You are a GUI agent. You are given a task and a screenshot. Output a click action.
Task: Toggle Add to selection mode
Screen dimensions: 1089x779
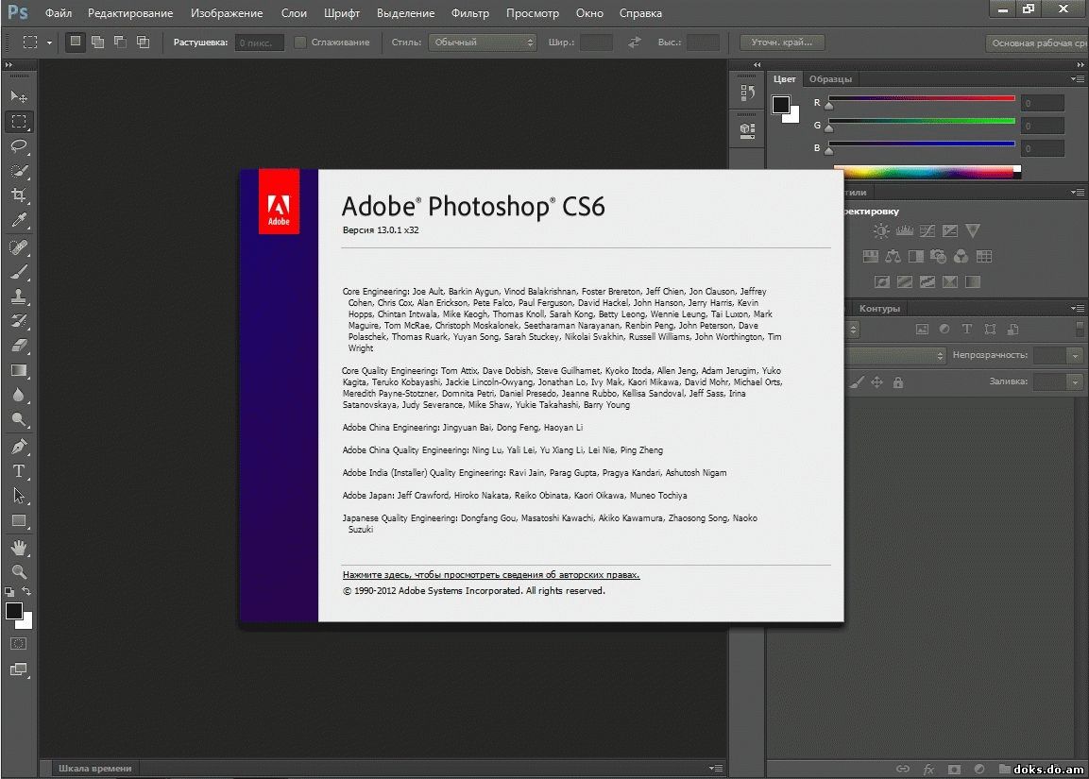pos(98,42)
